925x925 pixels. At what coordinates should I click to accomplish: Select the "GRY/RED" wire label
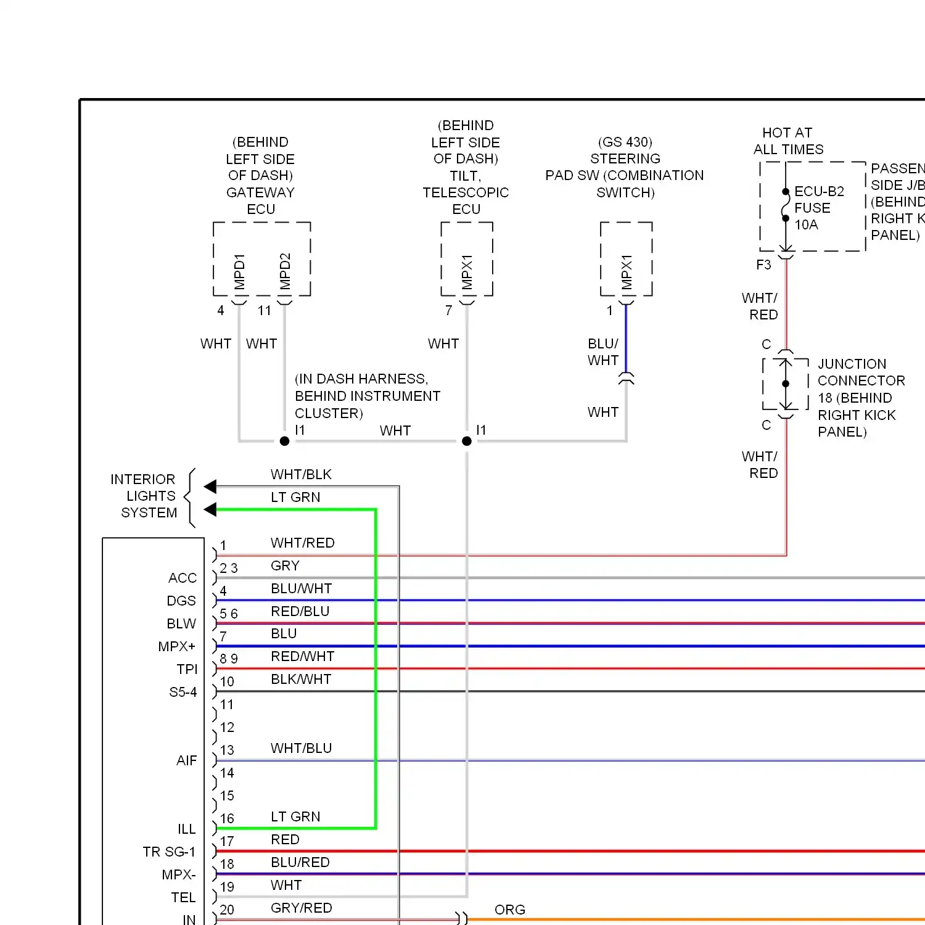301,908
